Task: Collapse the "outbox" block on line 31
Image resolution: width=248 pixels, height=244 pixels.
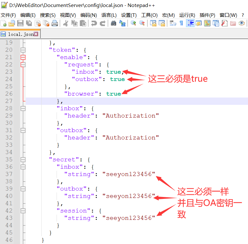Action: 23,130
